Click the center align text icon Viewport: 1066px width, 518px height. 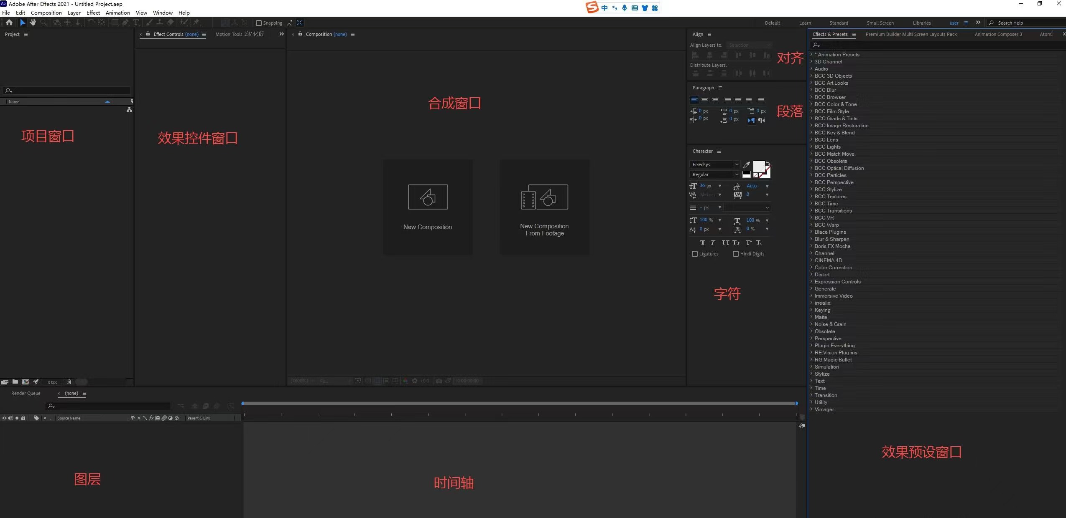click(705, 99)
